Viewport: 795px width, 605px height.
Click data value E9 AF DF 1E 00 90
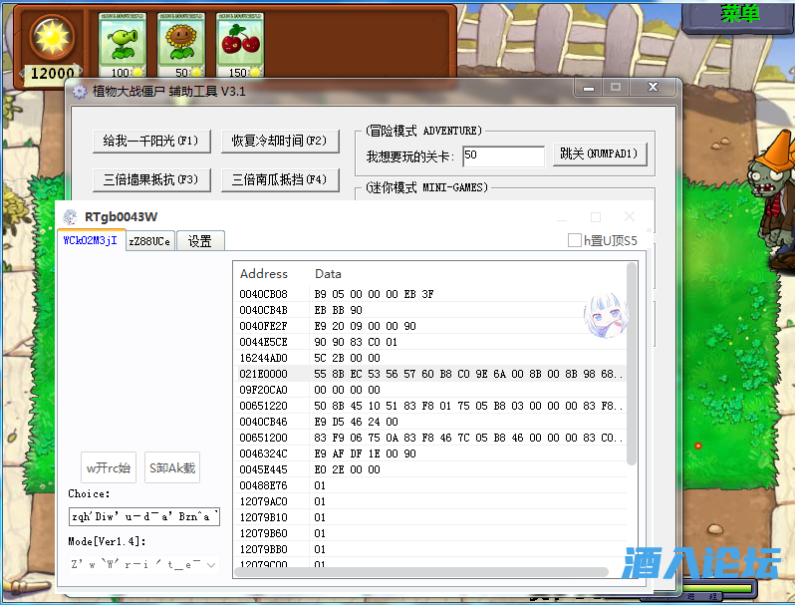[x=365, y=454]
